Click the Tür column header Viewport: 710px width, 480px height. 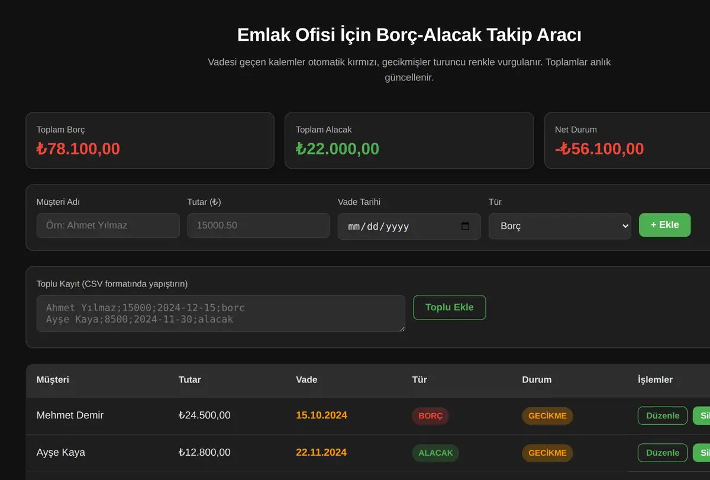click(419, 379)
